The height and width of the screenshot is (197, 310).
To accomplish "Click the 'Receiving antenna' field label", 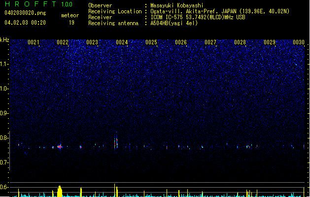I will point(113,23).
